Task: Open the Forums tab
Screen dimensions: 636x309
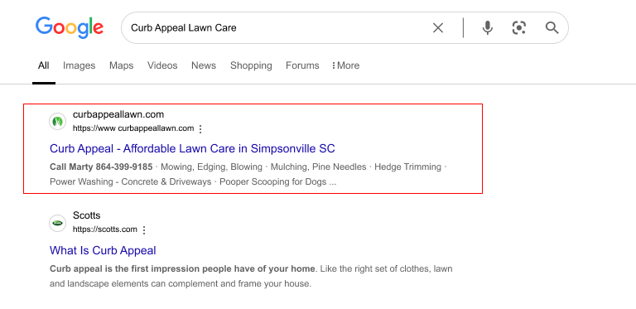Action: pos(302,65)
